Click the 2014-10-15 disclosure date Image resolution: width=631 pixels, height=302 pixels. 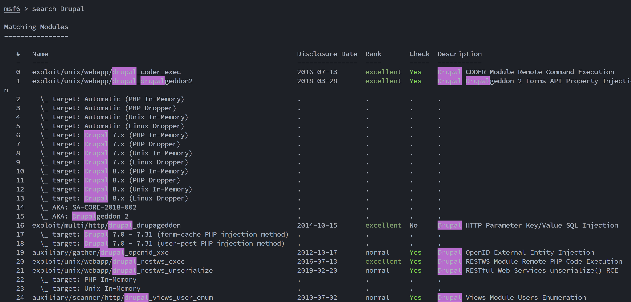click(317, 225)
